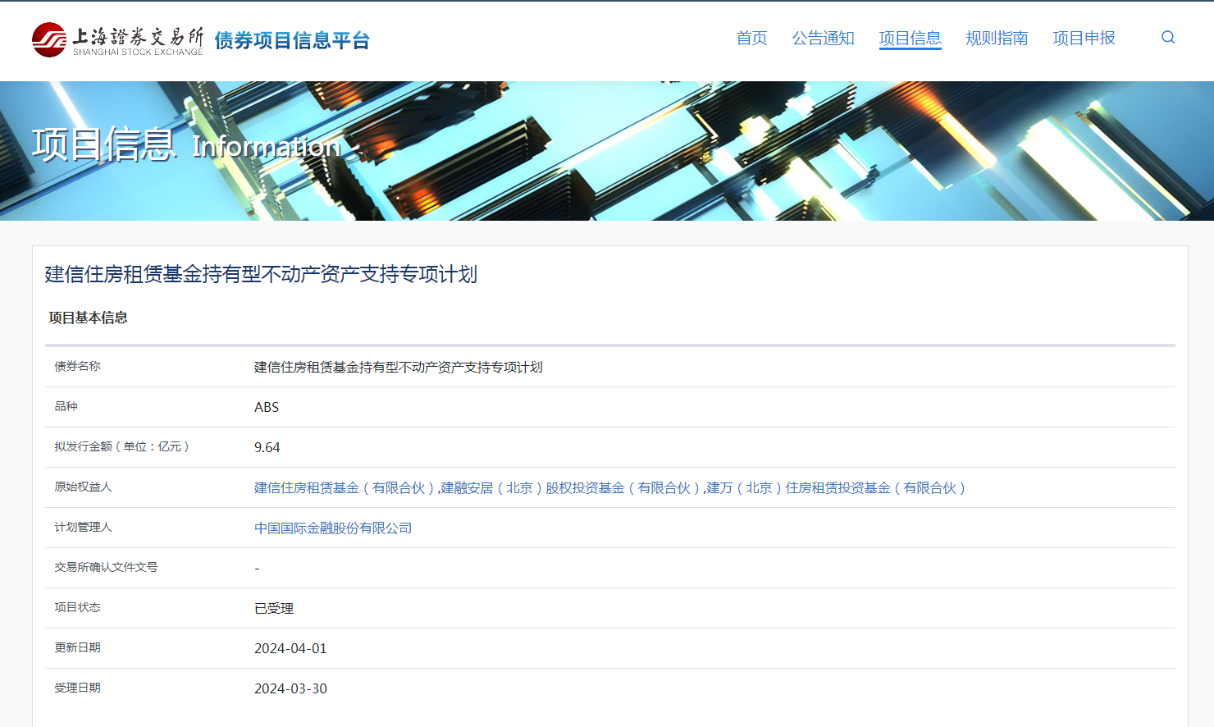The width and height of the screenshot is (1214, 727).
Task: Click the ABS value in 品种 row
Action: click(x=267, y=408)
